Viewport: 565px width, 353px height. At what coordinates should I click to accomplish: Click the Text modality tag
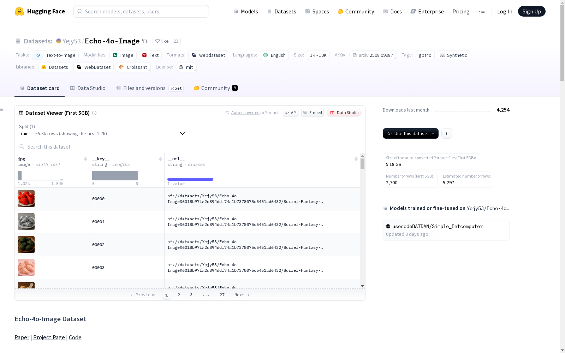[150, 55]
